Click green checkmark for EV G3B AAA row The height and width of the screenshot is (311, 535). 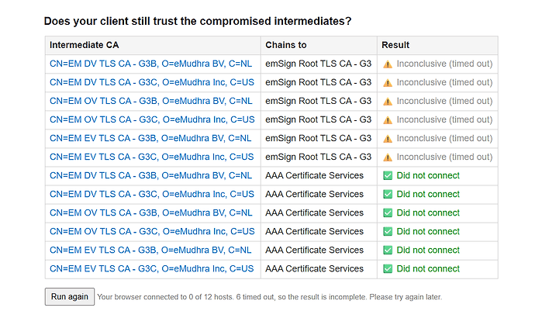pos(388,251)
